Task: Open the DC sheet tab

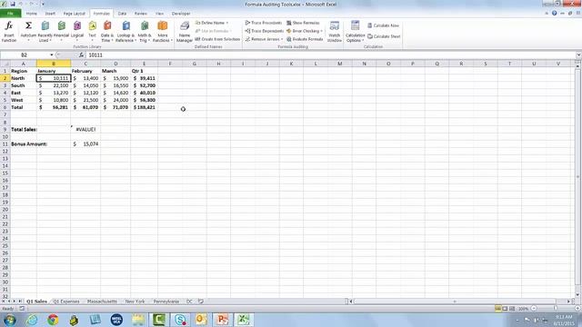Action: coord(189,302)
